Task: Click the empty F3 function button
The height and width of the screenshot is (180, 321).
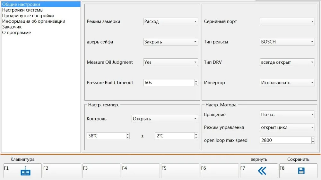Action: coord(101,171)
